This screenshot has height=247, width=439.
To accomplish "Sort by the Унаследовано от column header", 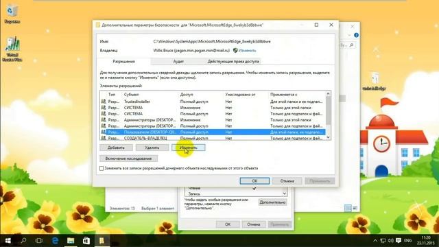I will (x=240, y=95).
